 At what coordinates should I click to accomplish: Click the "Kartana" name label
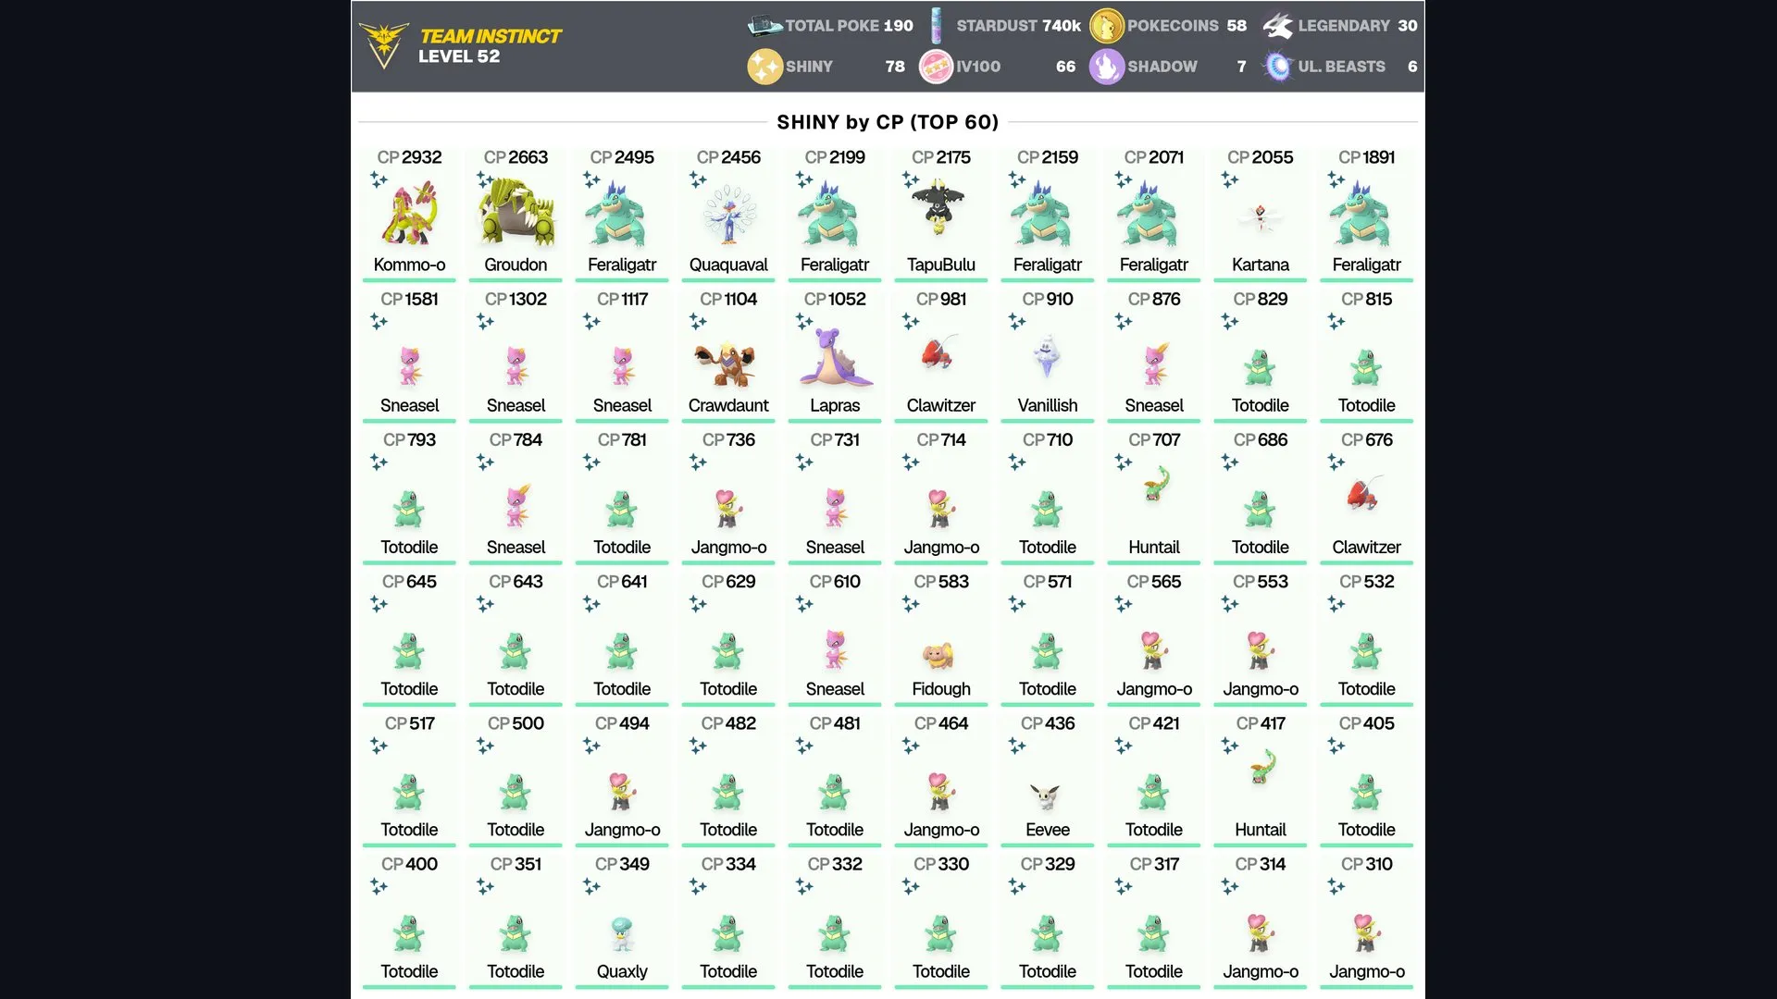pyautogui.click(x=1261, y=265)
